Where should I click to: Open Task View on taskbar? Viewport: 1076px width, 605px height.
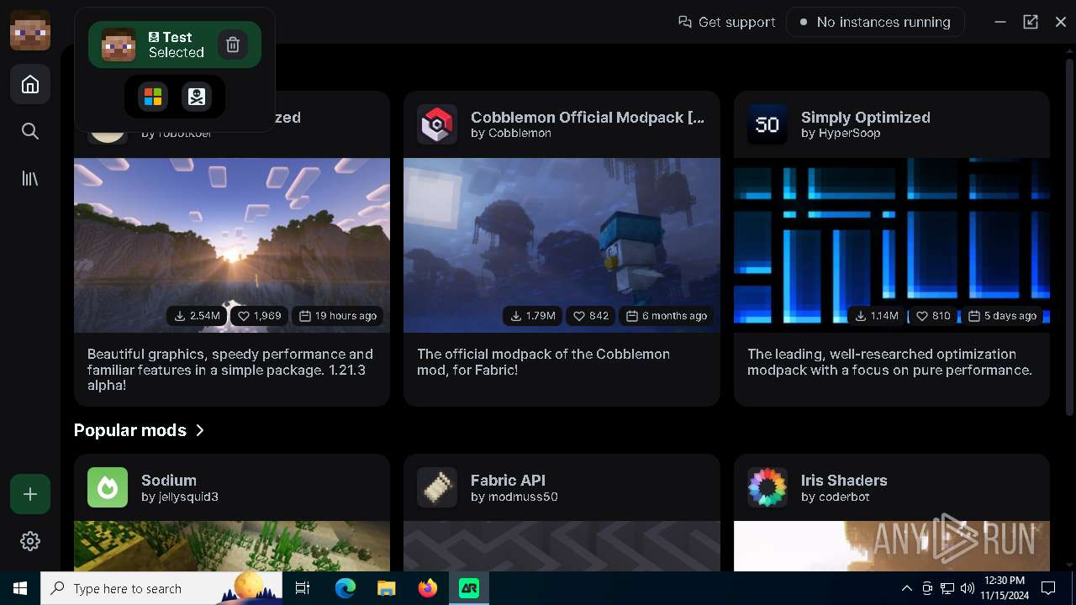(x=303, y=588)
